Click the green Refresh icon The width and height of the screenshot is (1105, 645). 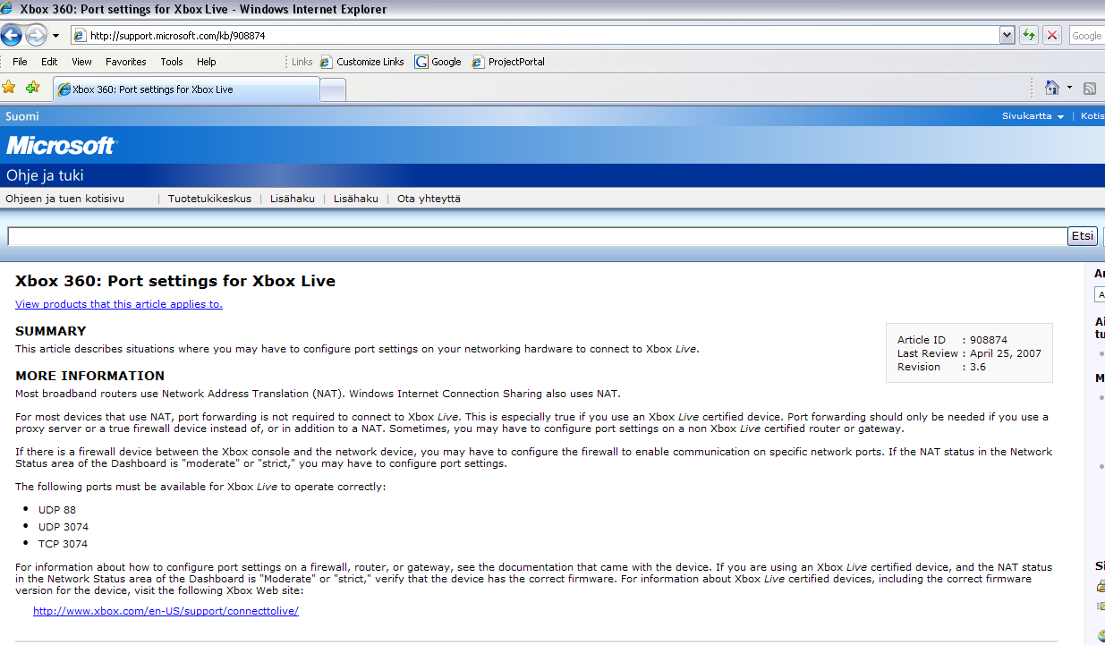coord(1029,36)
